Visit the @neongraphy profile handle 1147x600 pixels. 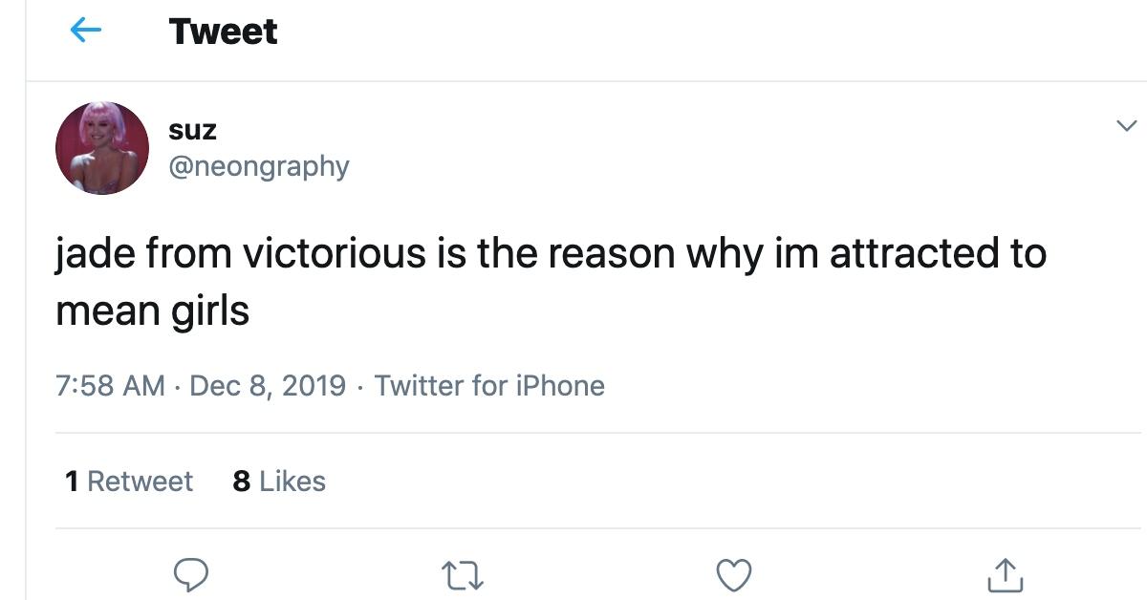[258, 165]
